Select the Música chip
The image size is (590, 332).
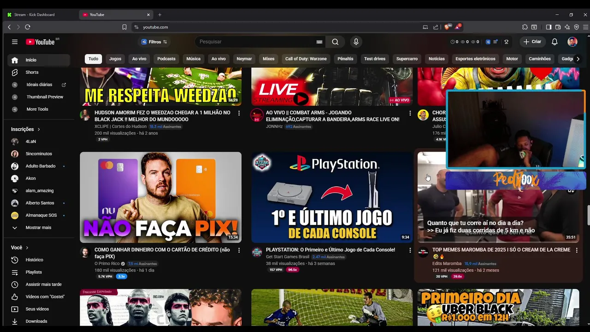point(193,59)
